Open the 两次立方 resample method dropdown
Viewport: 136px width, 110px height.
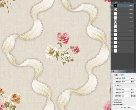tap(128, 107)
